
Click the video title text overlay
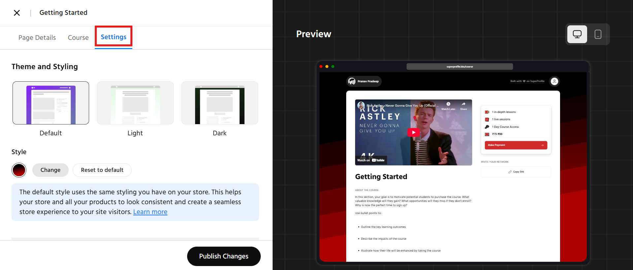[402, 106]
